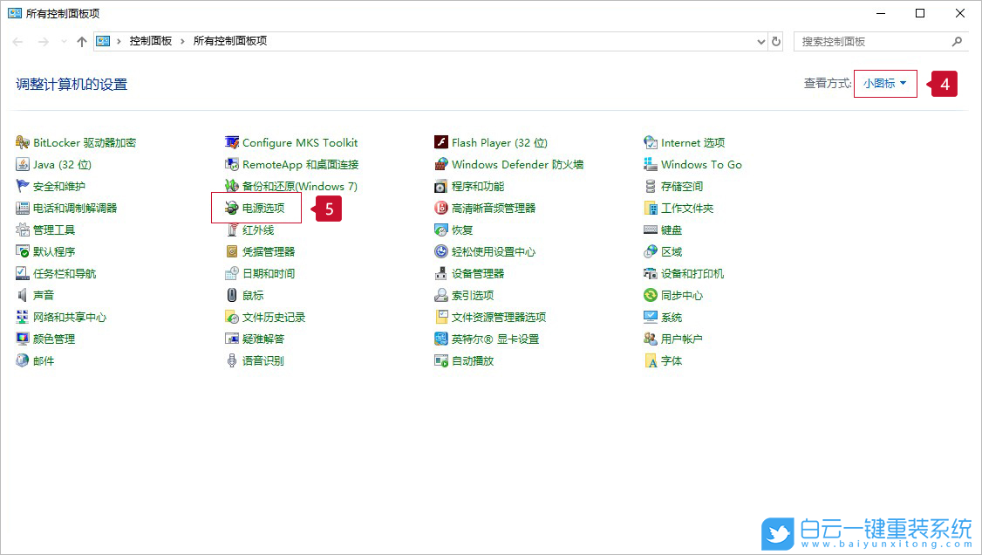Click 所有控制面板项 breadcrumb segment

[229, 41]
